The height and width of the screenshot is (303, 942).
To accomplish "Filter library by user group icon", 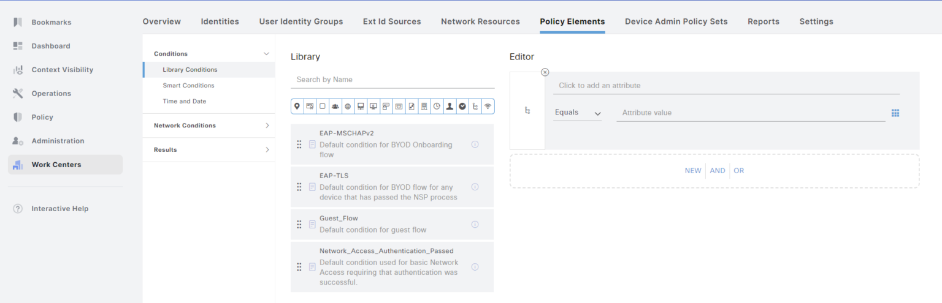I will click(x=335, y=107).
